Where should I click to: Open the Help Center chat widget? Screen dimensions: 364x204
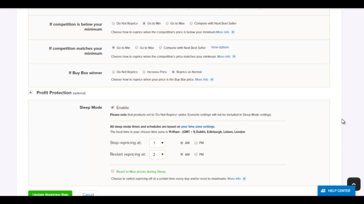(x=336, y=191)
